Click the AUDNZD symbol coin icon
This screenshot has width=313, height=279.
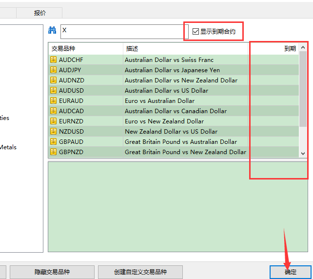click(x=53, y=80)
